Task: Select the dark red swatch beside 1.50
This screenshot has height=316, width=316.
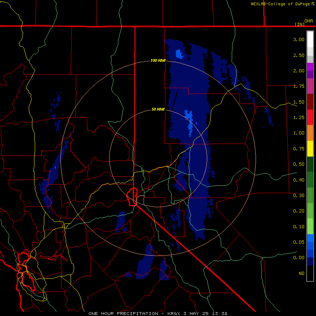Action: pyautogui.click(x=310, y=102)
